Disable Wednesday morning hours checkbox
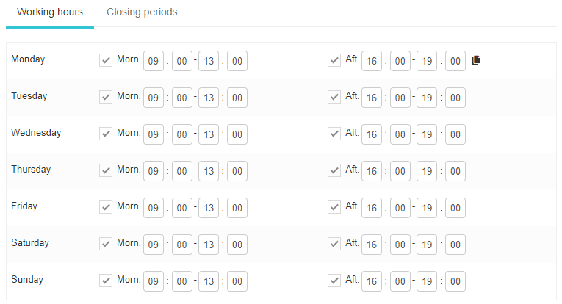The image size is (562, 304). (106, 134)
